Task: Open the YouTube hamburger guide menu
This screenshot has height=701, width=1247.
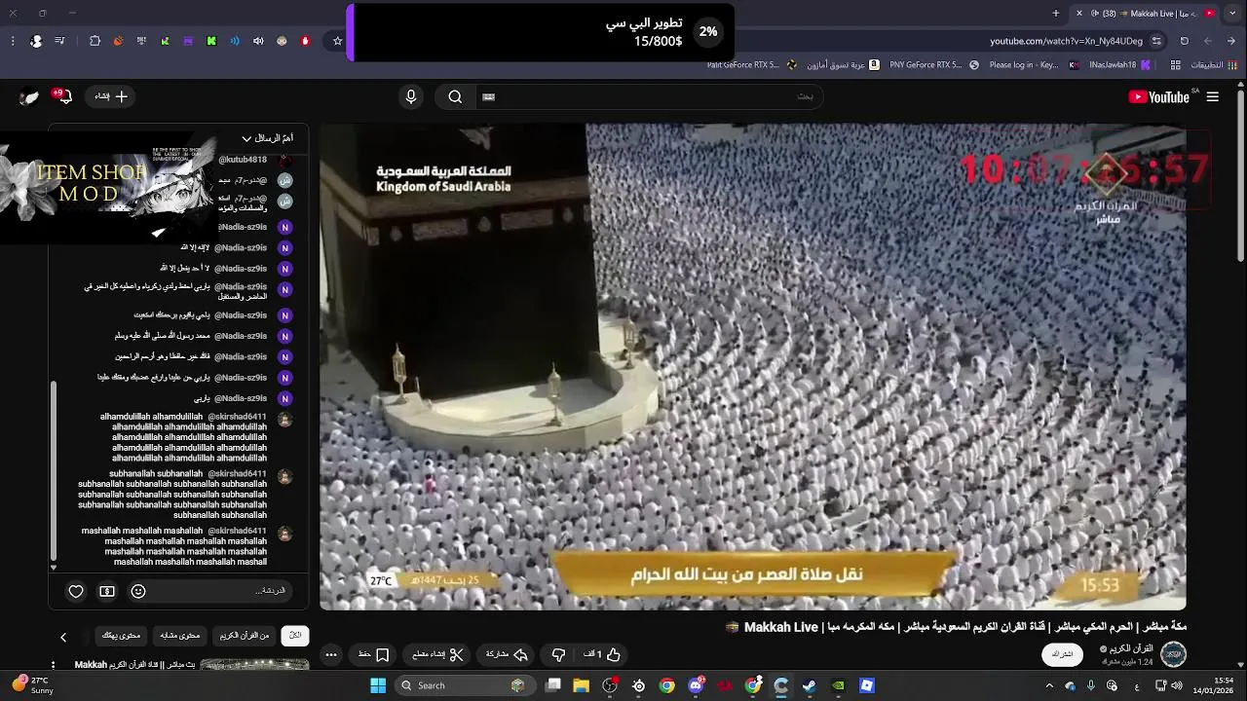Action: coord(1213,96)
